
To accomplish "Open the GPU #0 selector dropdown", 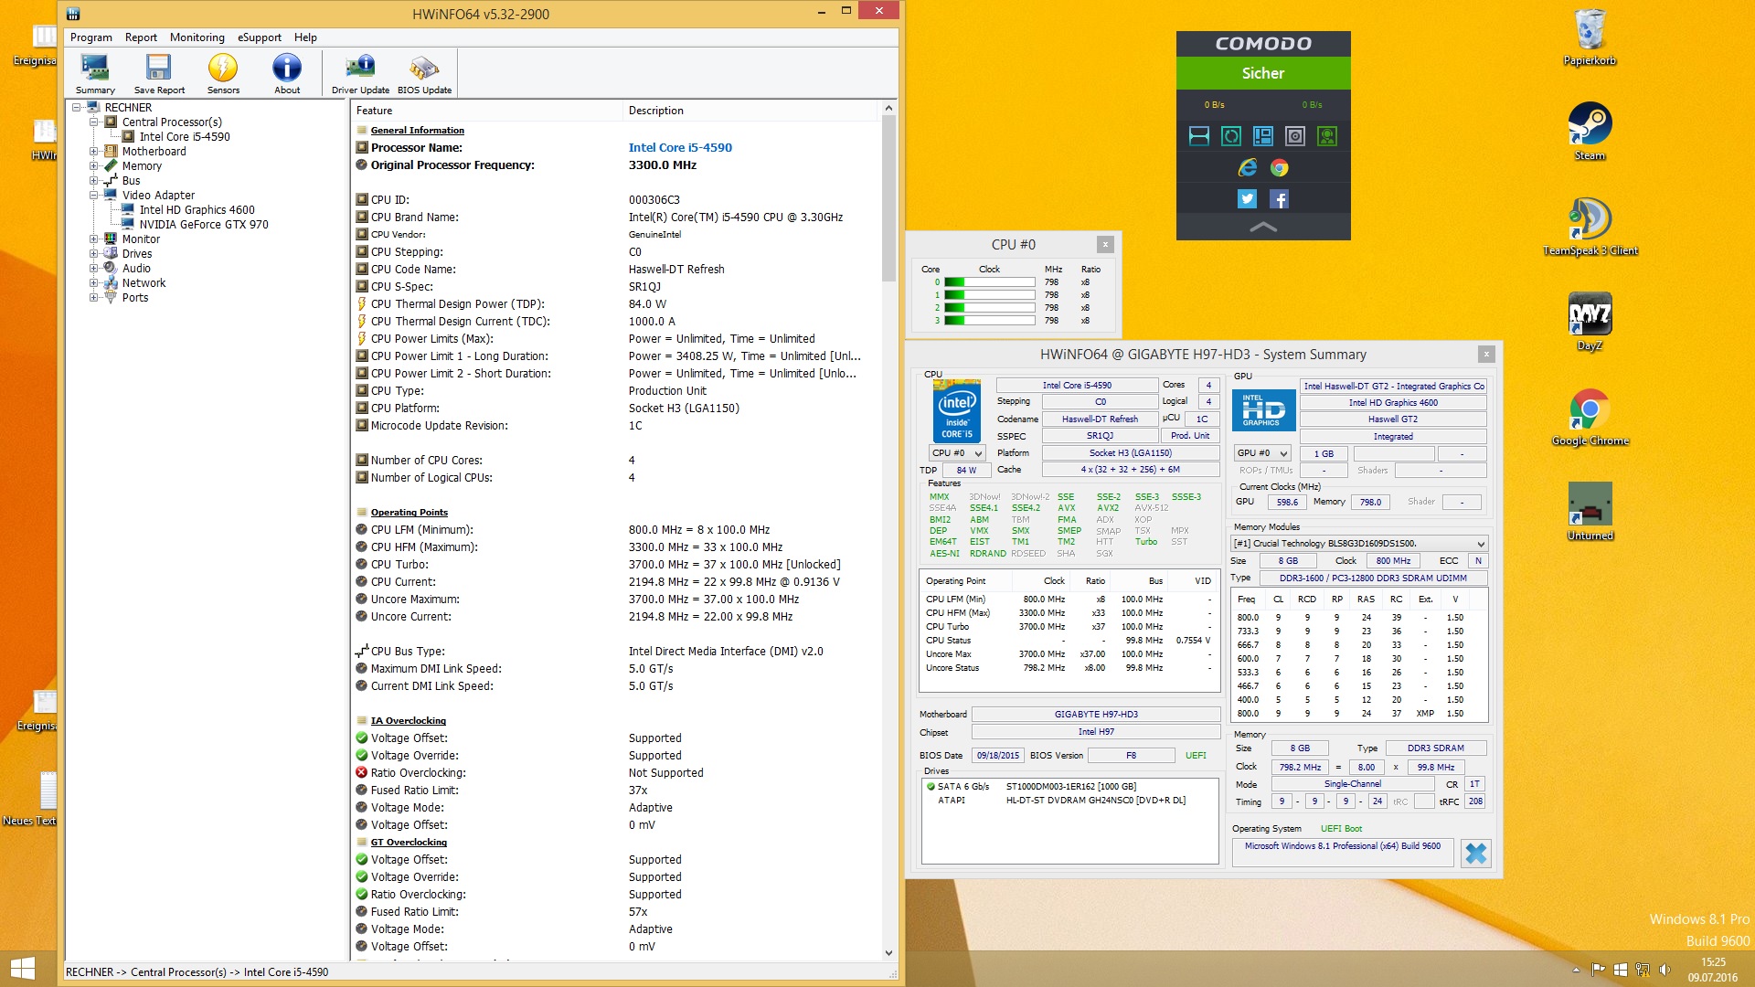I will pos(1262,453).
